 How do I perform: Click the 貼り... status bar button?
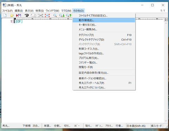coord(88,126)
